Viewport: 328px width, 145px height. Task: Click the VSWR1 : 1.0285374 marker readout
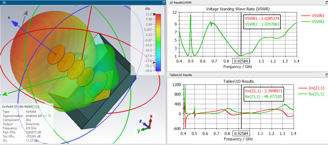[x=262, y=19]
